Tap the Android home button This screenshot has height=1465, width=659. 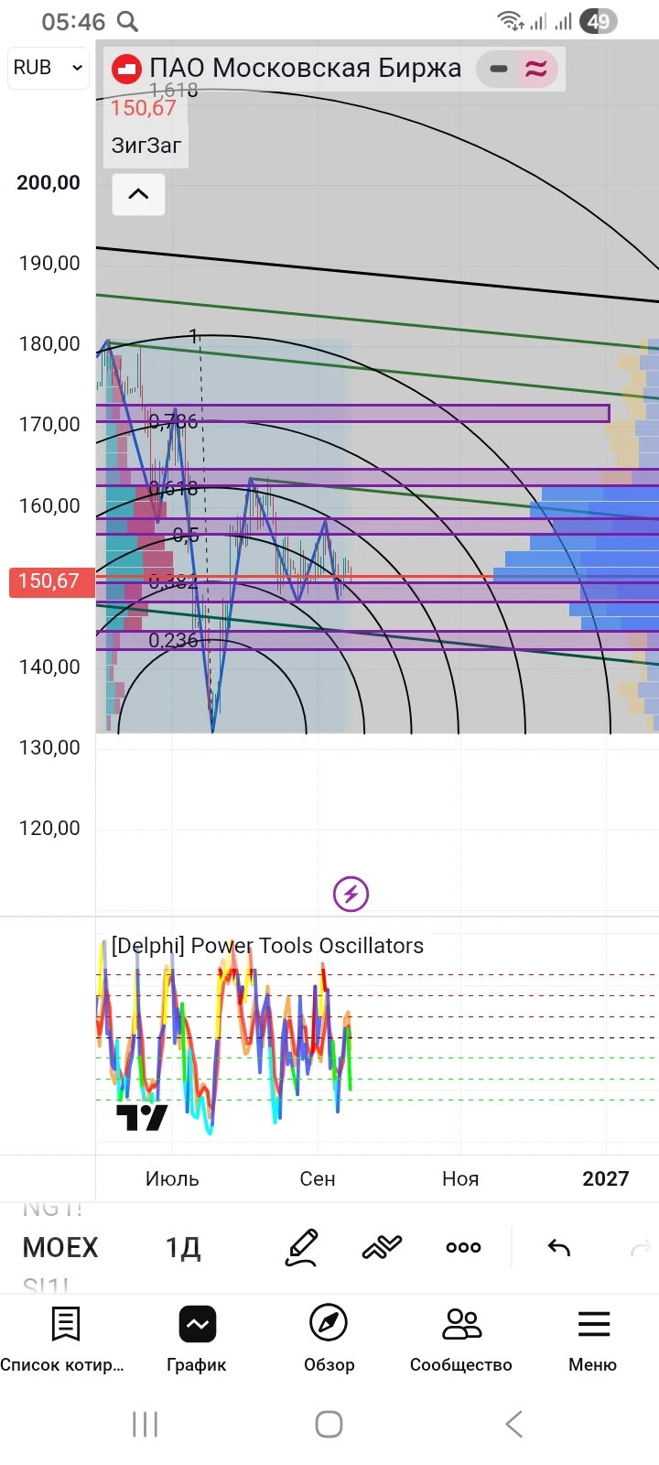(329, 1424)
